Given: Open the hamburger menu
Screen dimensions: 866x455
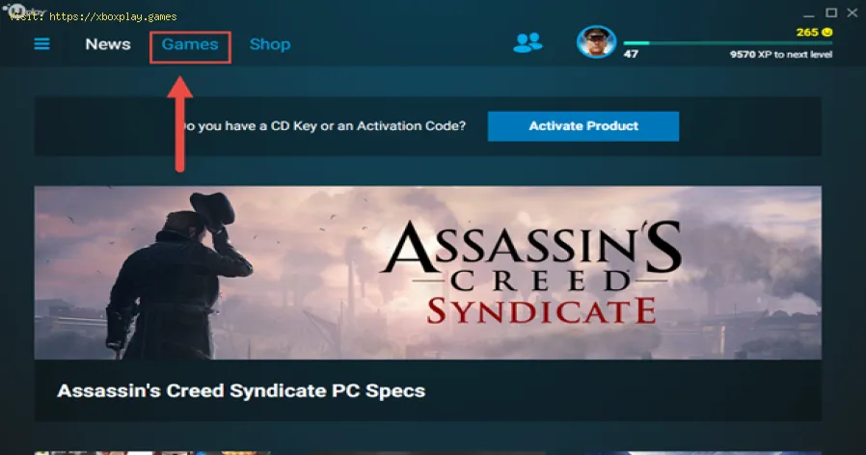Looking at the screenshot, I should pos(42,43).
